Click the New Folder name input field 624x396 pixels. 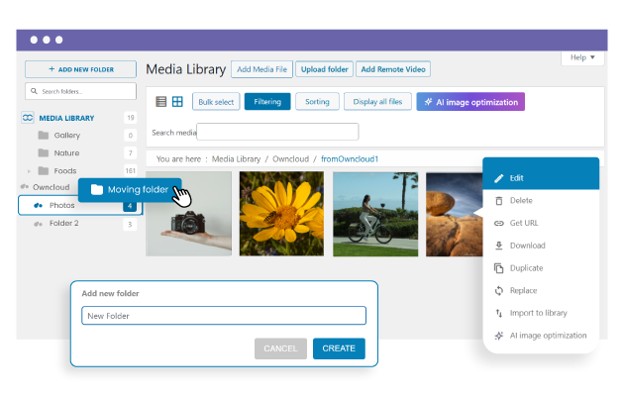[224, 316]
